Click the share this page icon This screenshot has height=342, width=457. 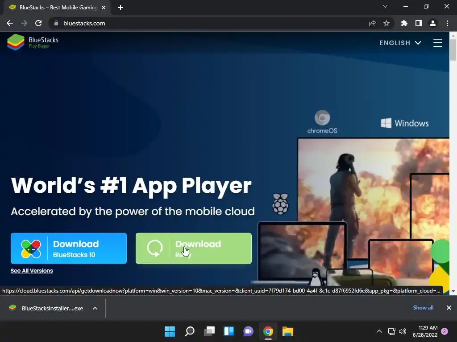pos(372,23)
